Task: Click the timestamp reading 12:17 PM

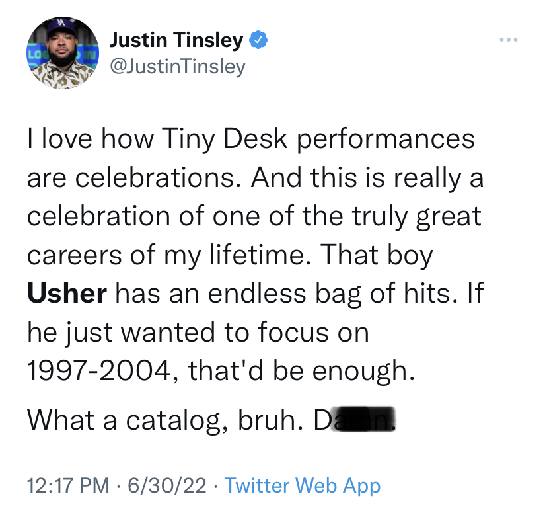Action: (x=66, y=485)
